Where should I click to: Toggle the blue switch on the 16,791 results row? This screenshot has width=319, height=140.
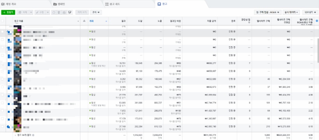(10, 64)
